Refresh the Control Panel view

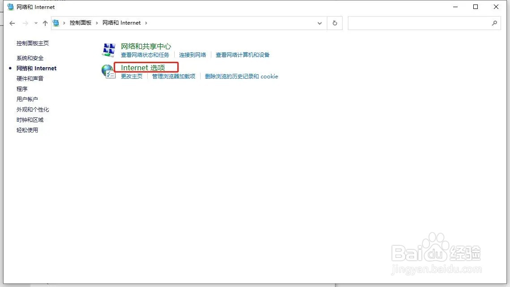(334, 23)
